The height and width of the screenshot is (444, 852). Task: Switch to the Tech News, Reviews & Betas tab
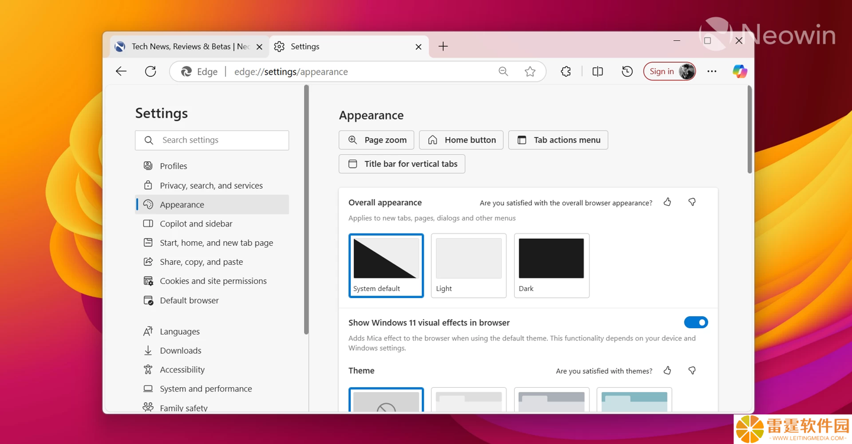[x=189, y=47]
